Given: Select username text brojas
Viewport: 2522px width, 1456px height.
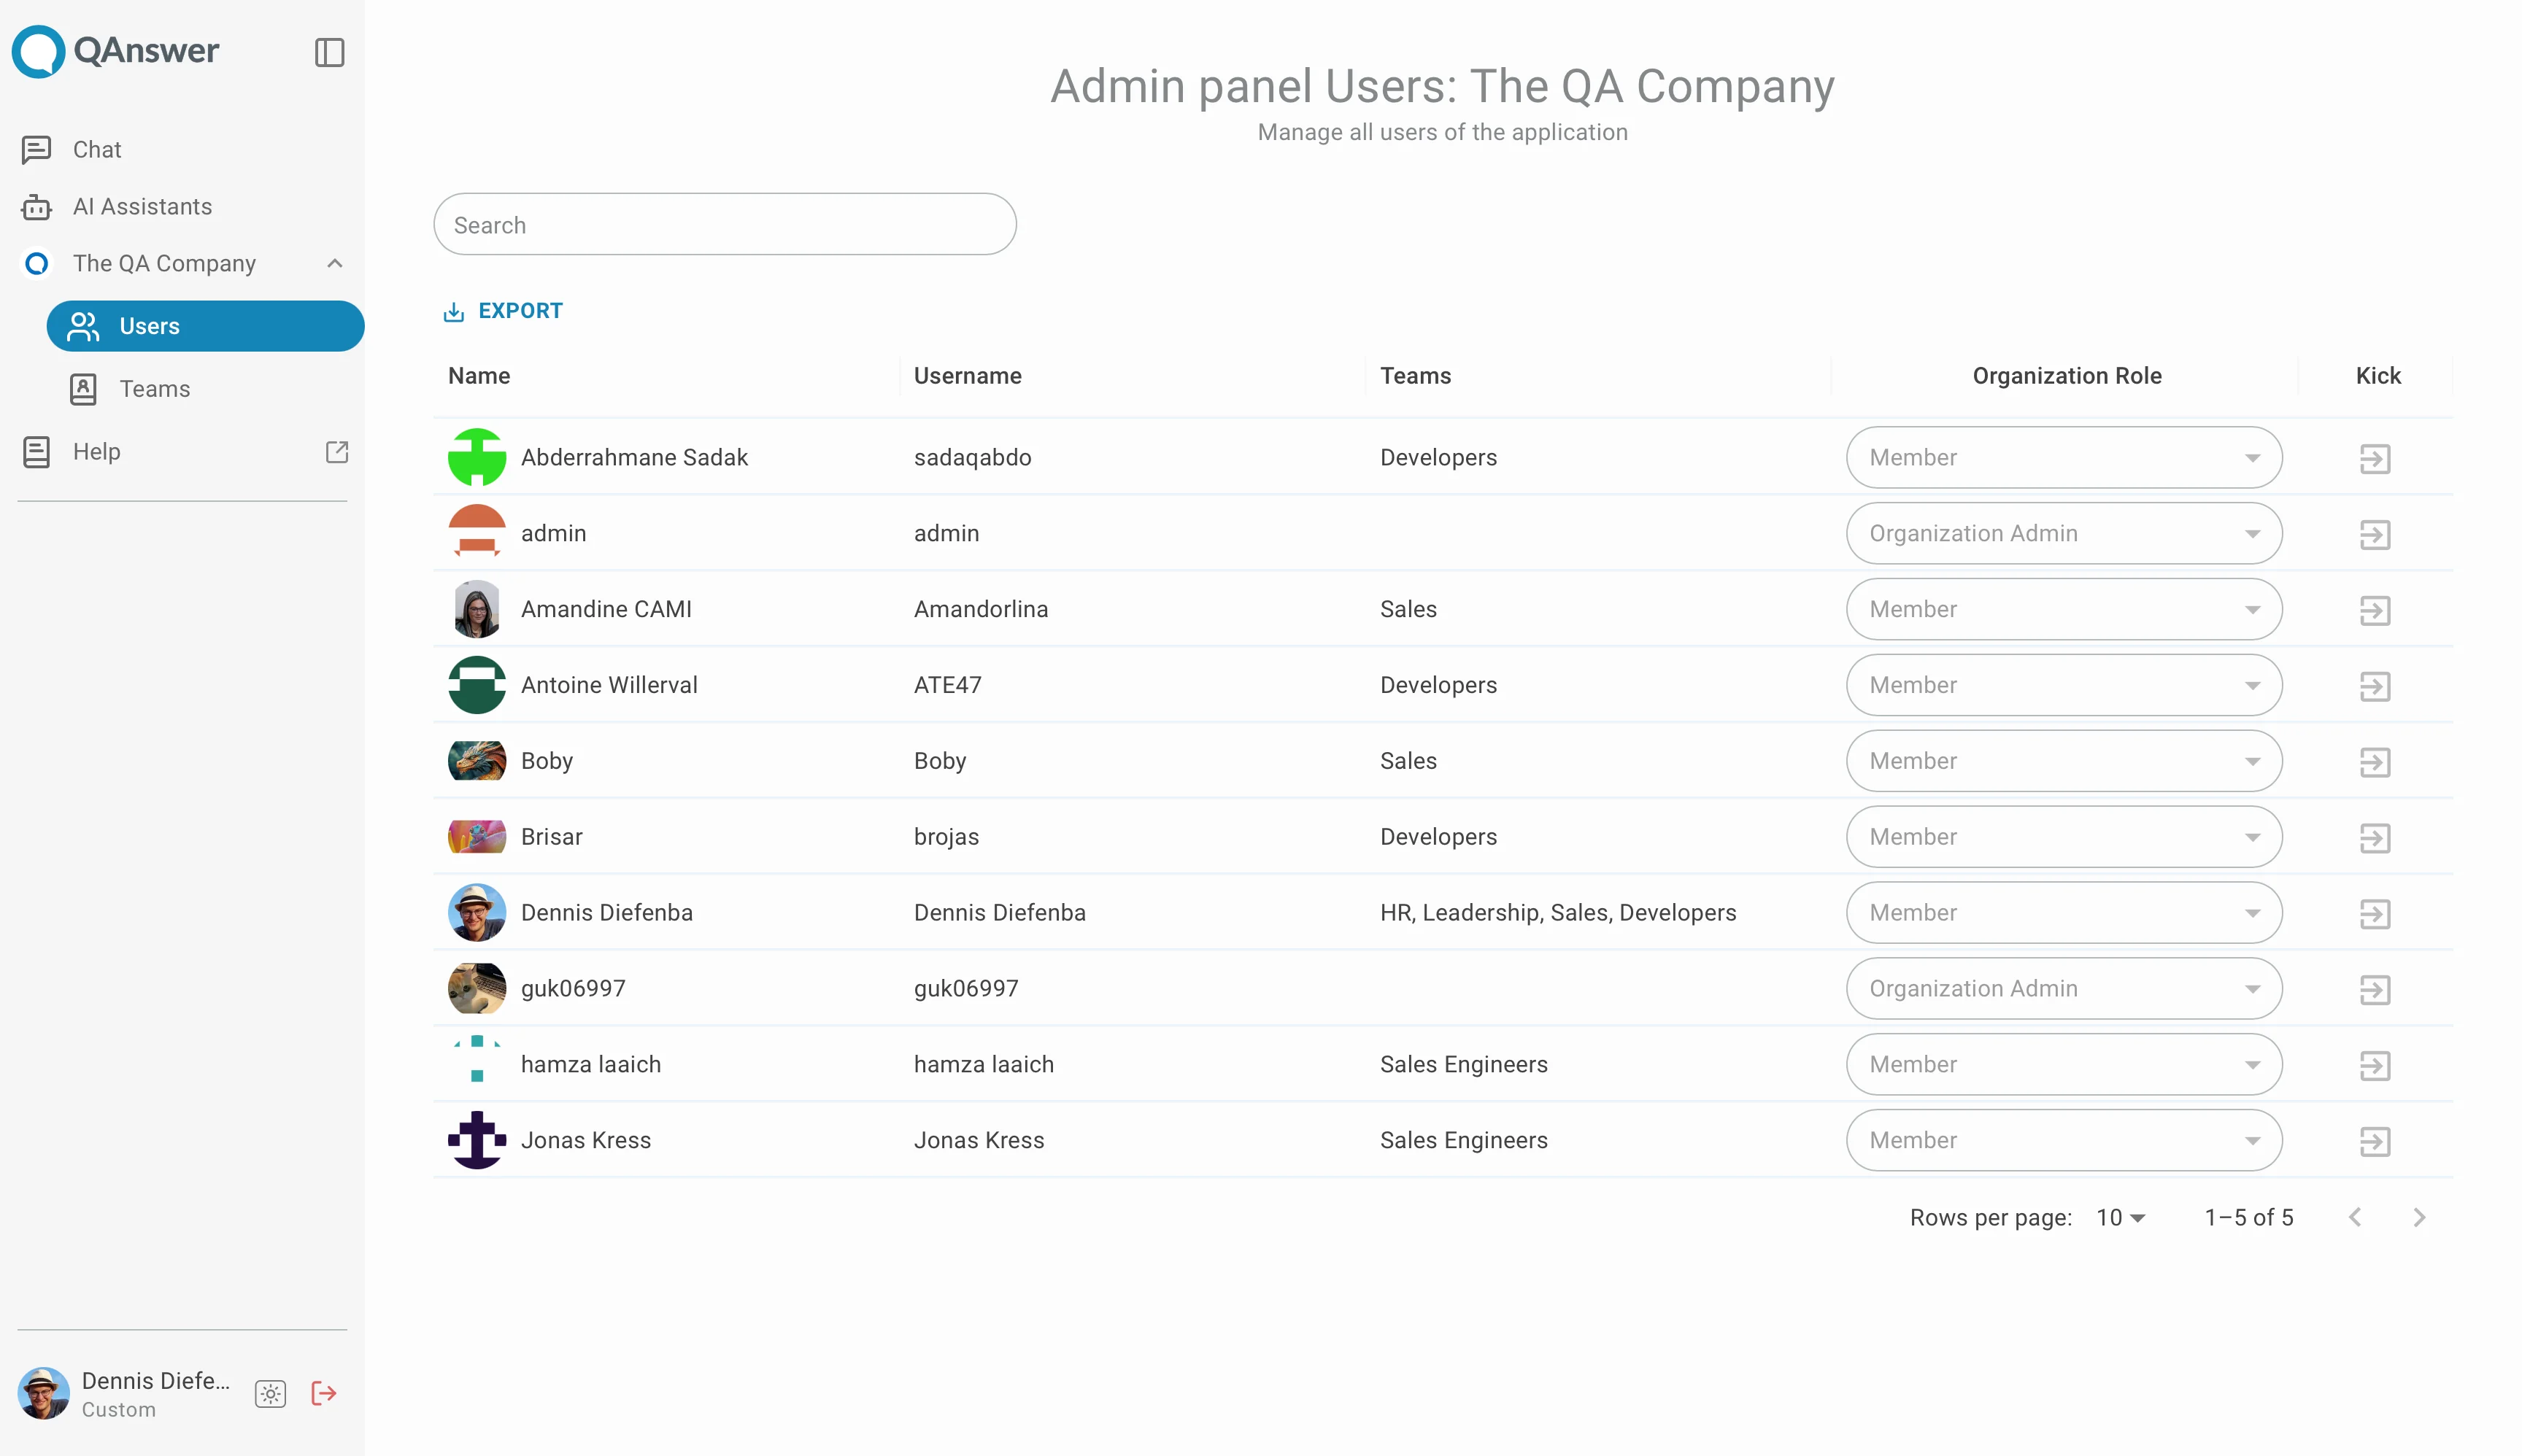Looking at the screenshot, I should coord(945,837).
